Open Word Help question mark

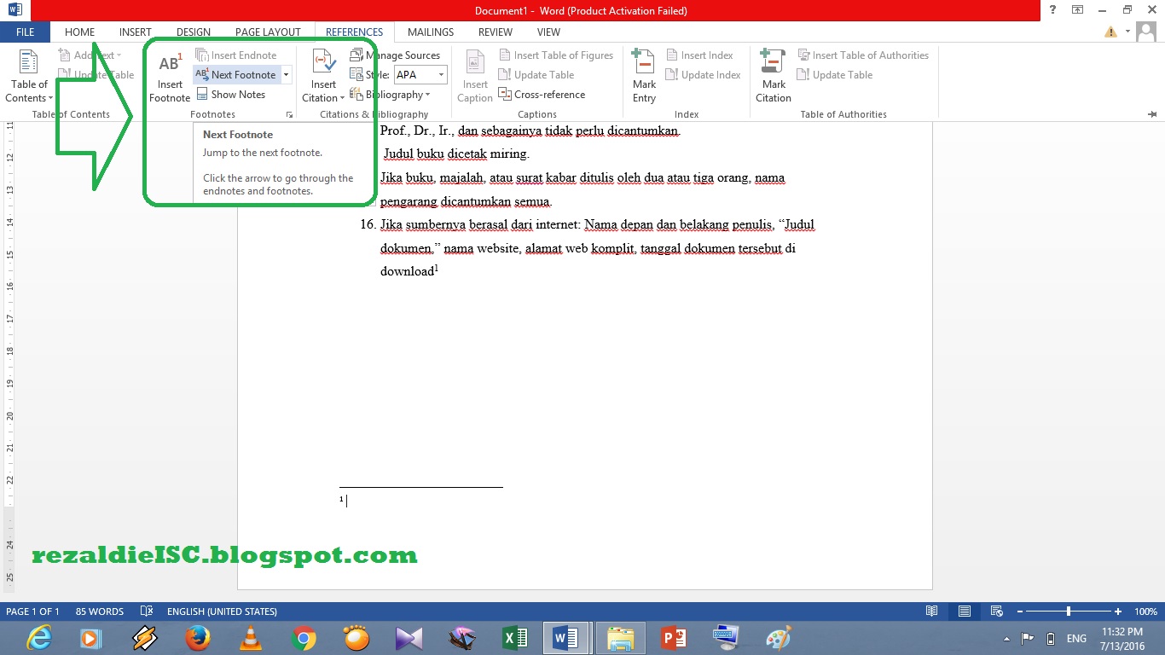(x=1053, y=10)
